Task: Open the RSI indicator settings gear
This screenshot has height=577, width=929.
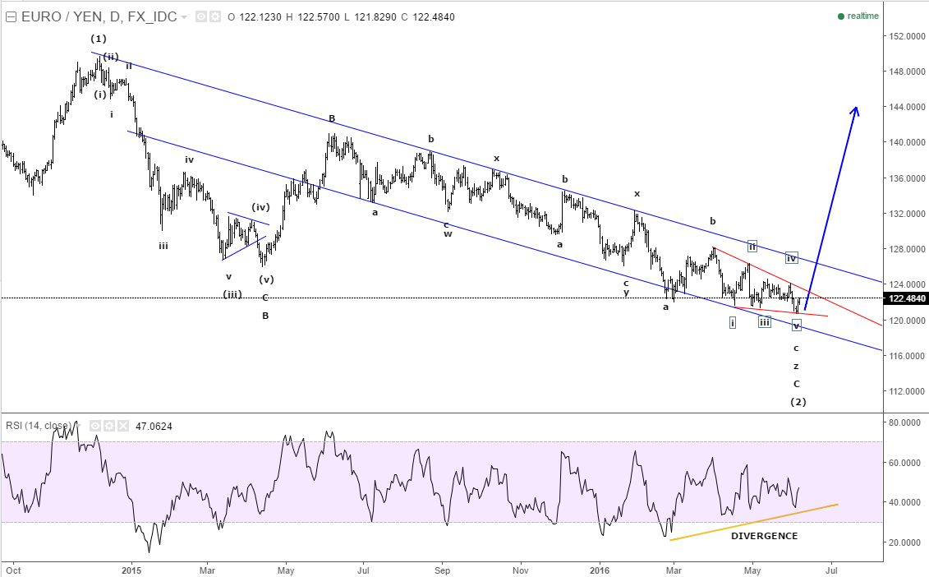Action: coord(109,426)
